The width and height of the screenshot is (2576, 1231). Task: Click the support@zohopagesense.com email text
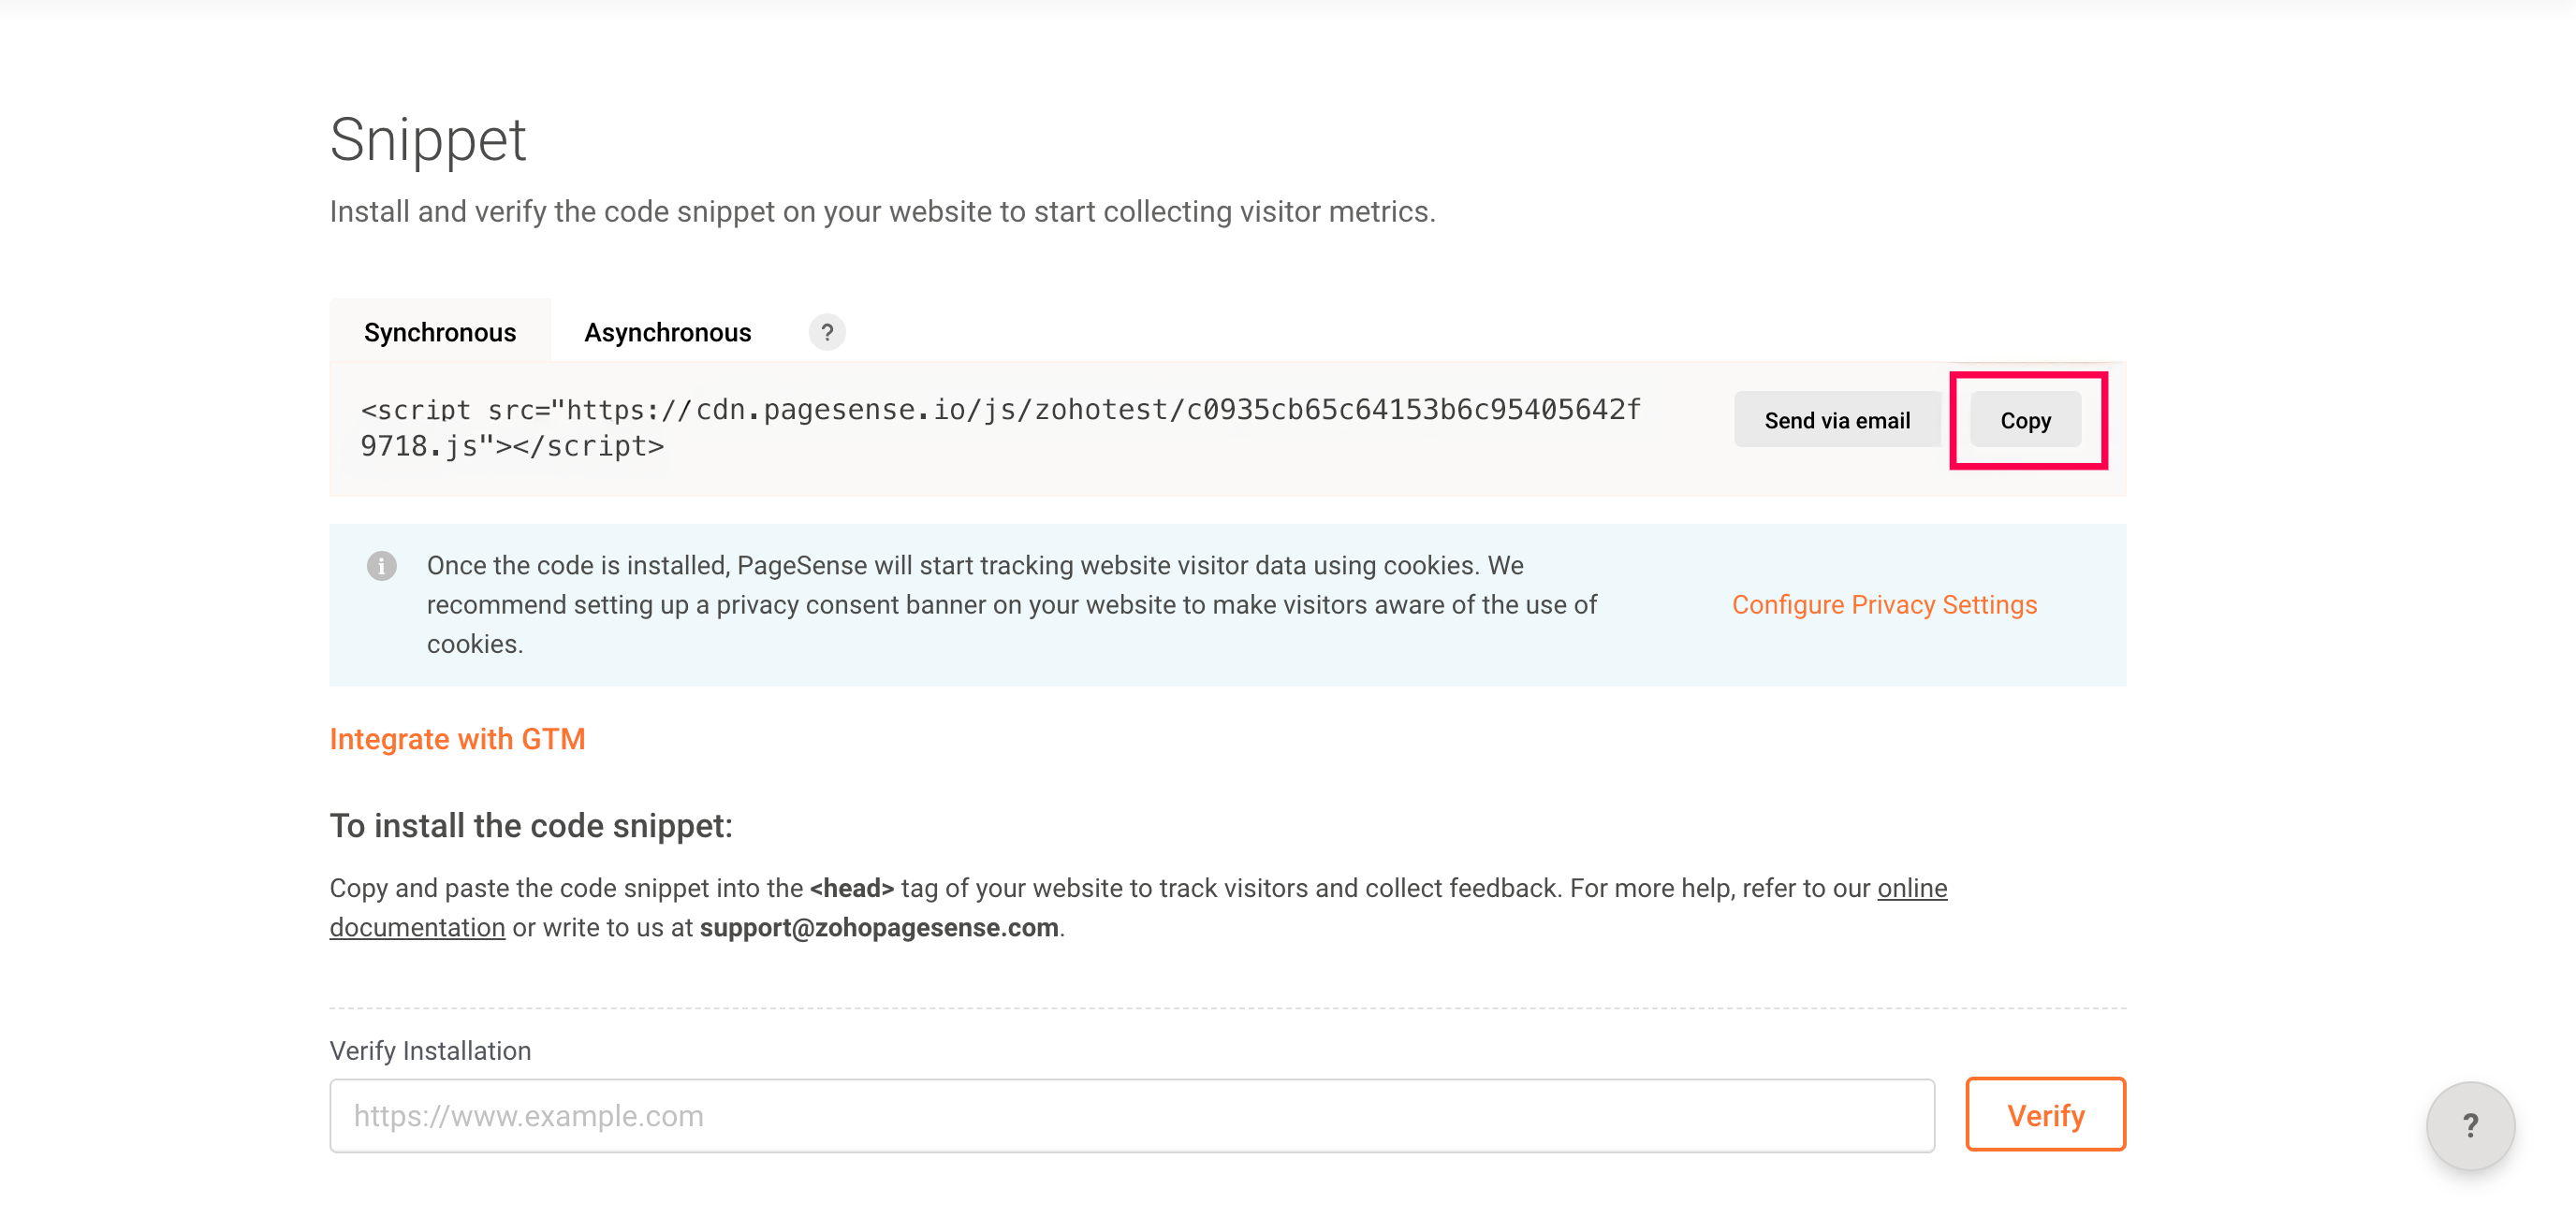879,928
